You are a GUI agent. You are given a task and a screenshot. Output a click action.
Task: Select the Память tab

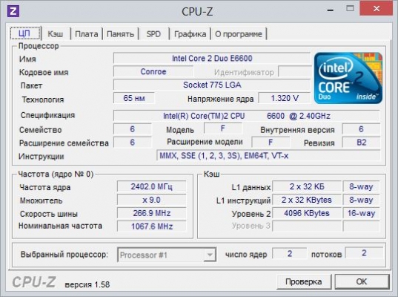click(x=120, y=34)
